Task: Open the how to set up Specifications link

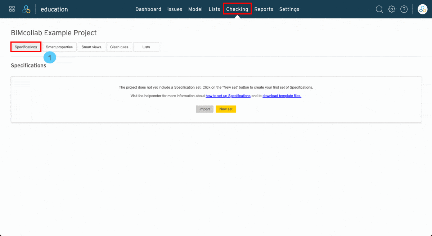Action: 228,95
